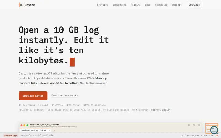Screen dimensions: 221x138
Task: Click the circular target icon in editor toolbar
Action: (194, 125)
